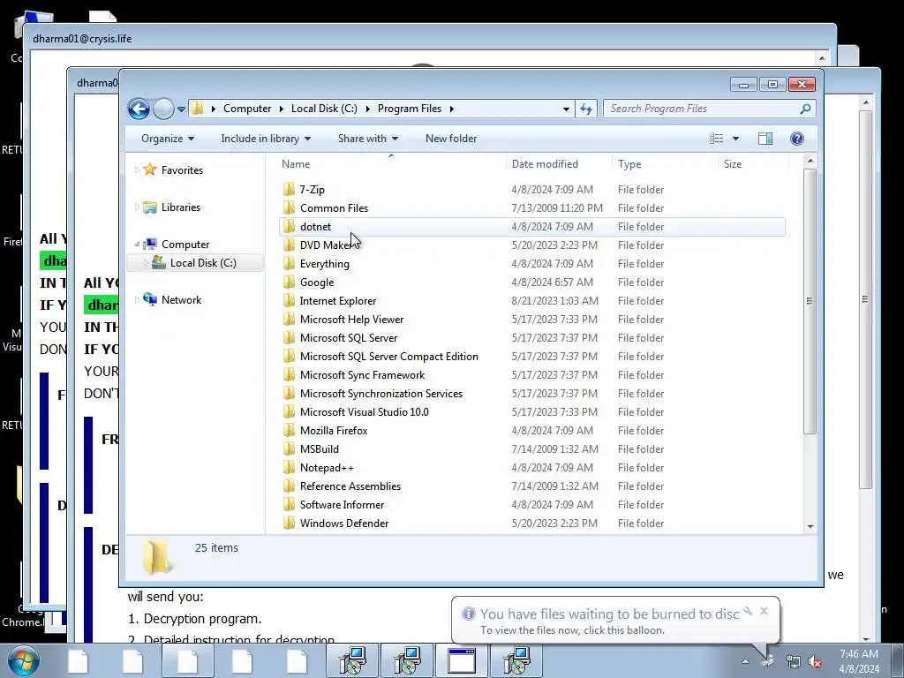
Task: Select the dotnet folder icon
Action: coord(289,227)
